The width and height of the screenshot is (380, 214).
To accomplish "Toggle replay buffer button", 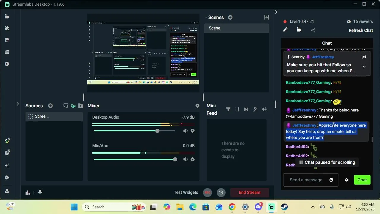I will point(221,192).
